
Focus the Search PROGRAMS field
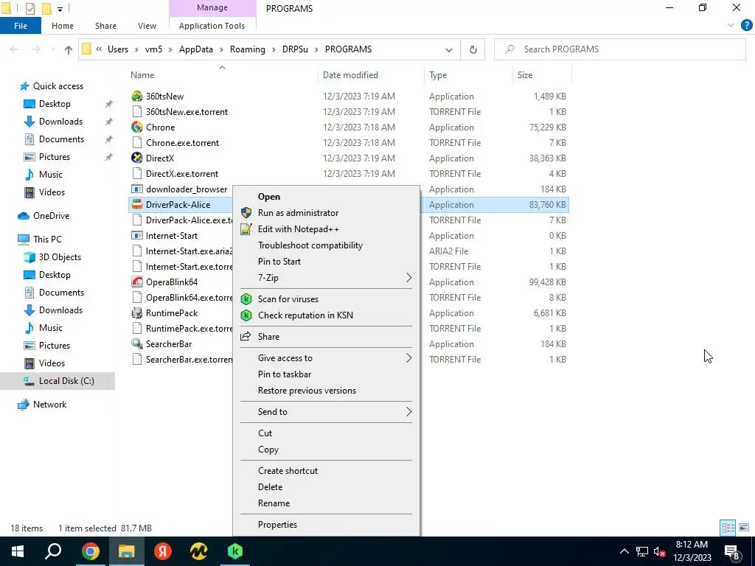pyautogui.click(x=619, y=49)
